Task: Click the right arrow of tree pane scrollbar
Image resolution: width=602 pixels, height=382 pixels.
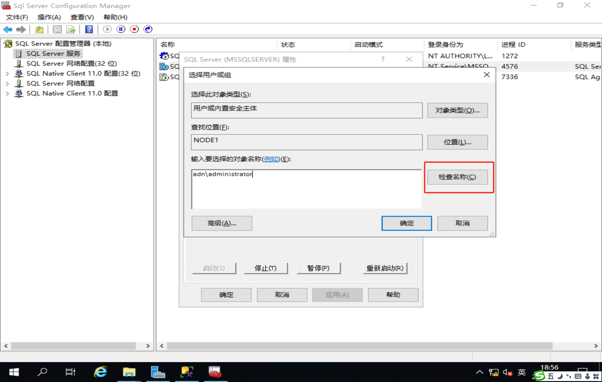Action: pyautogui.click(x=148, y=346)
